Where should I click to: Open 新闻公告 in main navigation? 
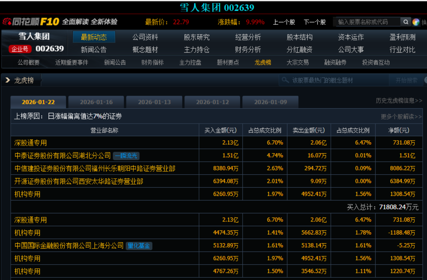coord(94,50)
